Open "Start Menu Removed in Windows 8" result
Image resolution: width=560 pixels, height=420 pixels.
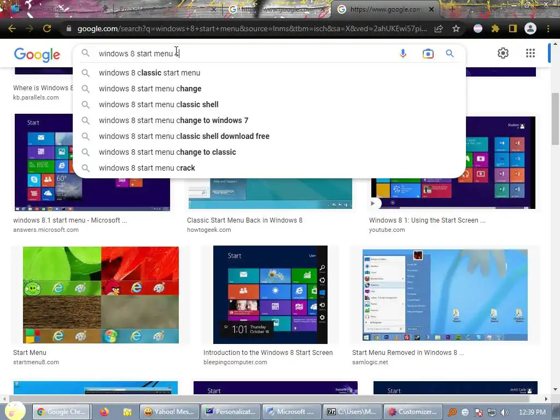408,353
